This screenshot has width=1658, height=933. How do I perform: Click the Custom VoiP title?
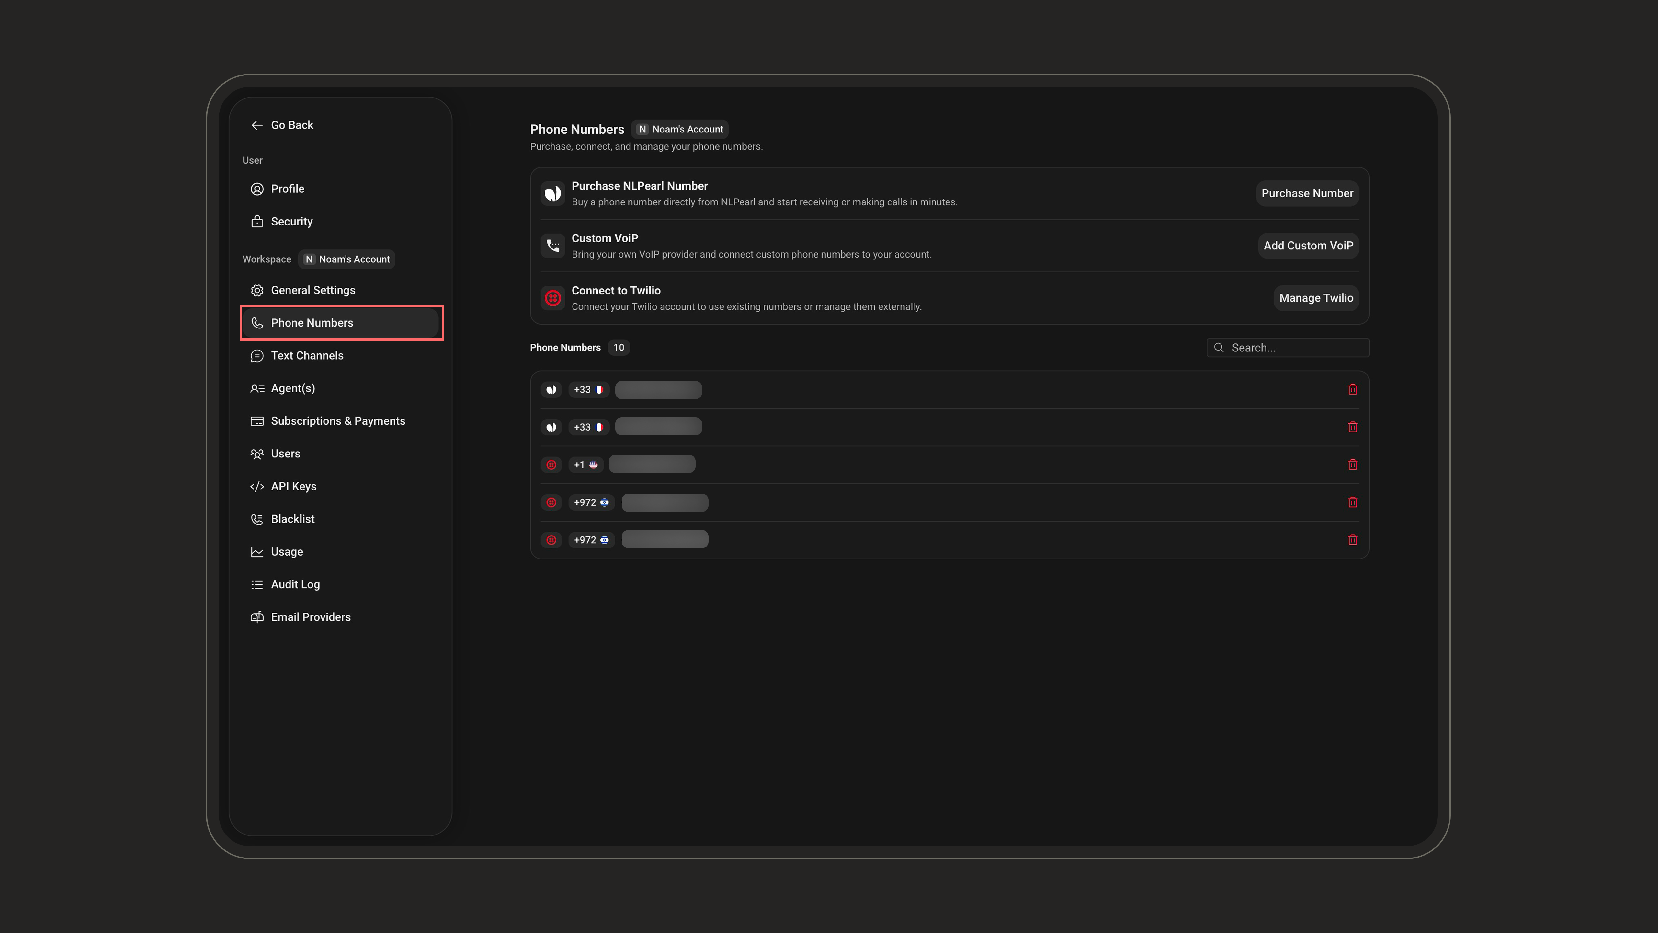click(604, 238)
